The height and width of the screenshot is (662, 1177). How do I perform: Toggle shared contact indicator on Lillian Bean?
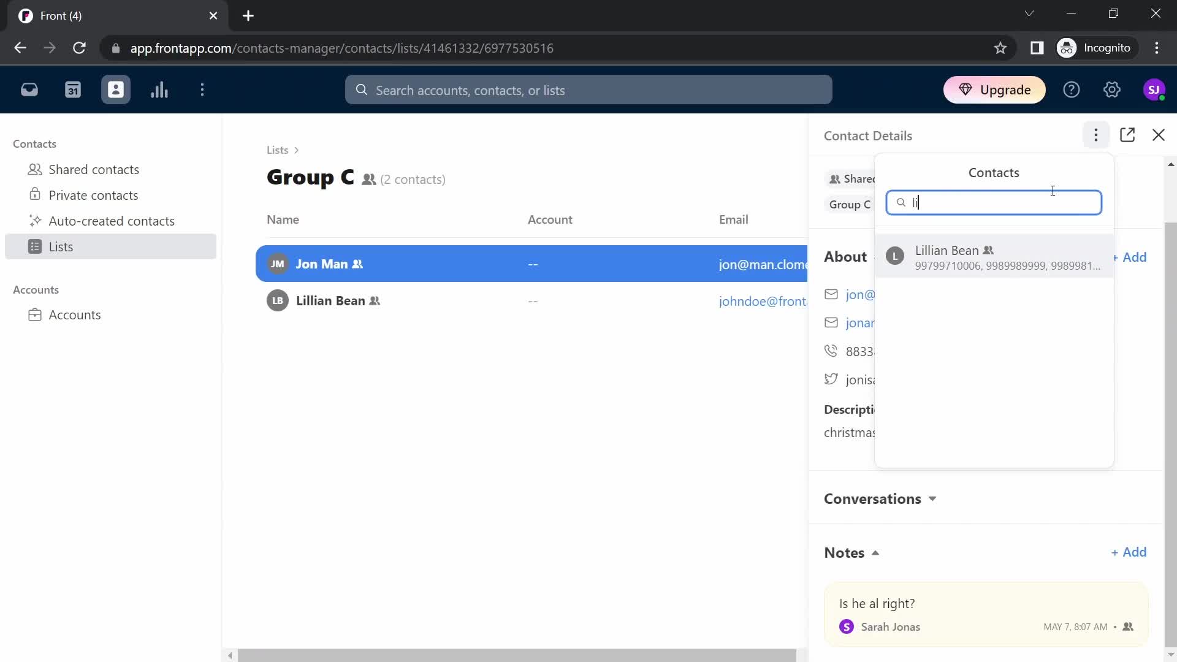point(376,301)
